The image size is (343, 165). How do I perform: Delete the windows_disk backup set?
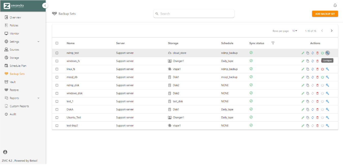[317, 93]
